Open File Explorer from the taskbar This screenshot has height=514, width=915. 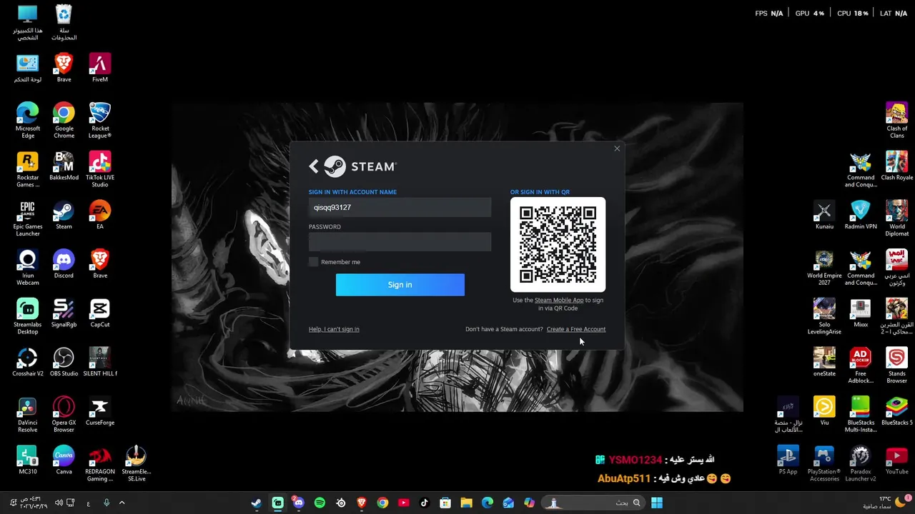pyautogui.click(x=466, y=503)
